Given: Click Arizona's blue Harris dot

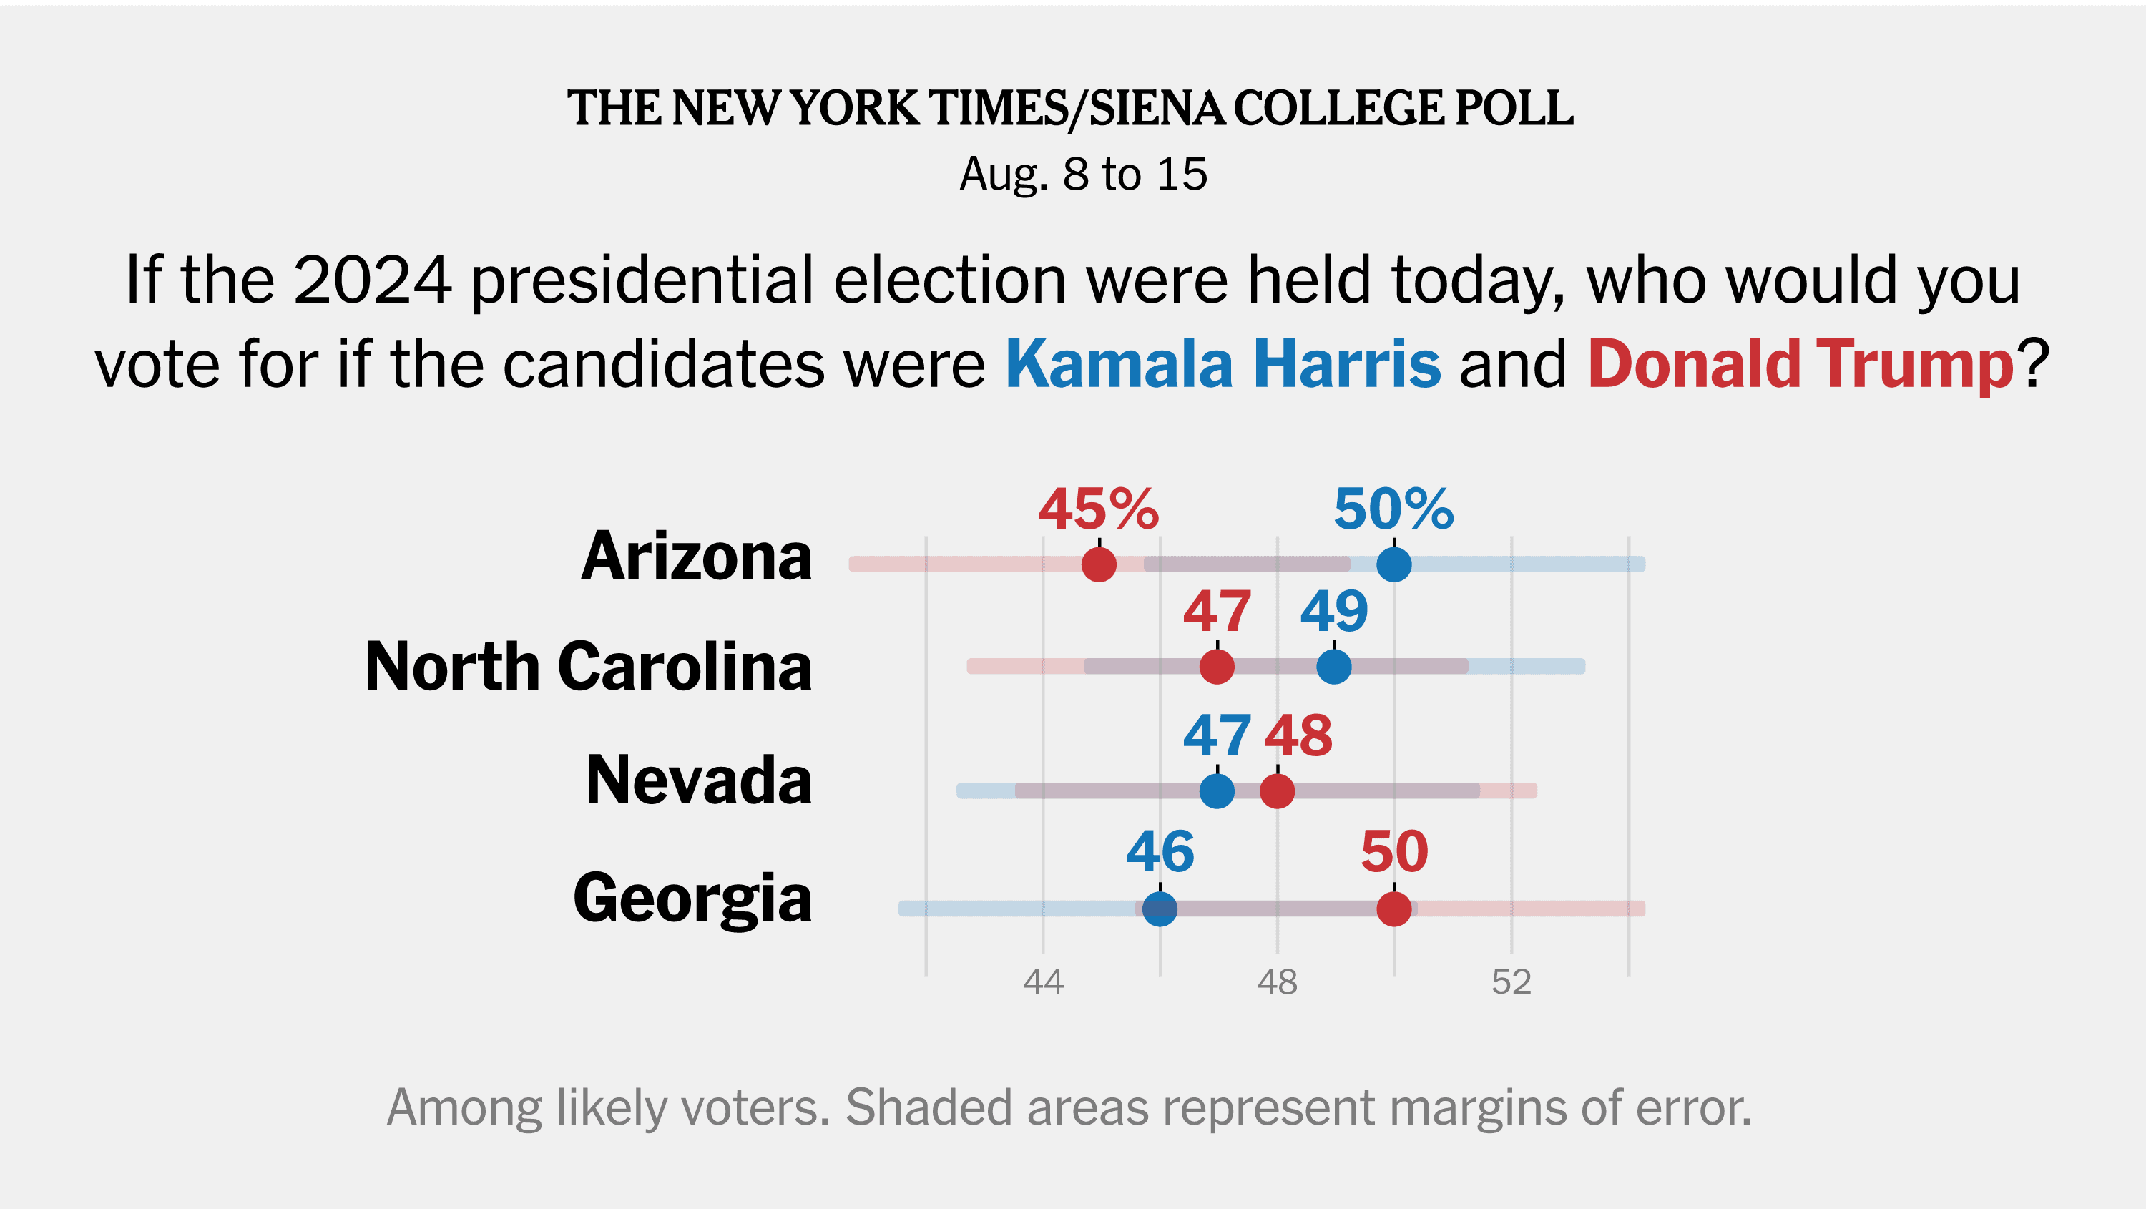Looking at the screenshot, I should [1393, 564].
